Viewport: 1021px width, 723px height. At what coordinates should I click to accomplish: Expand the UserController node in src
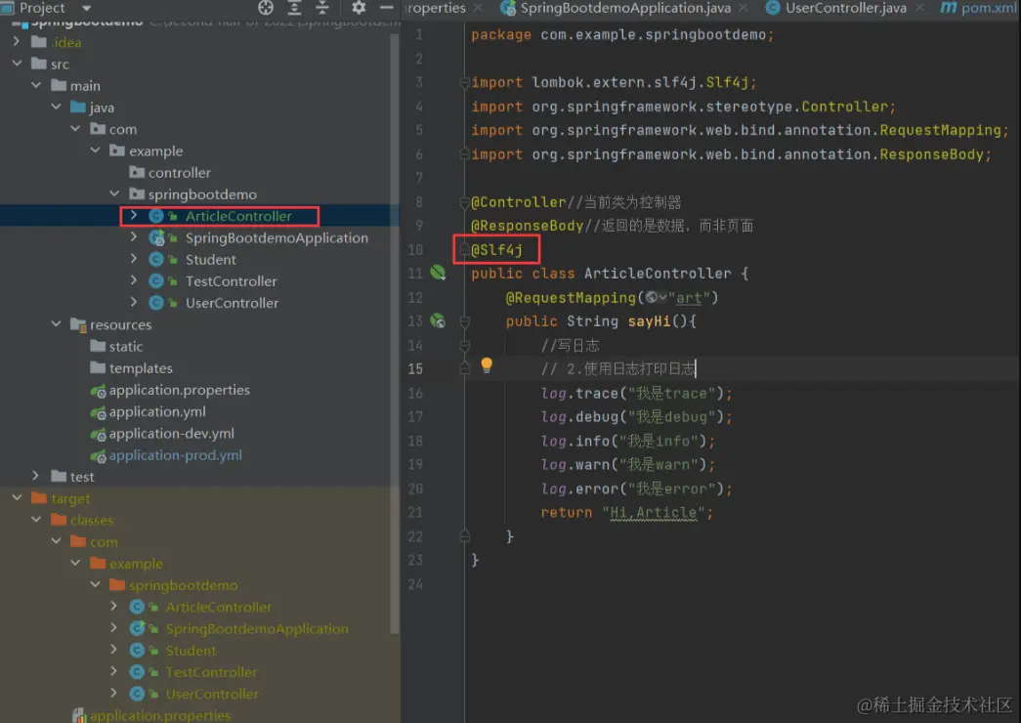134,302
